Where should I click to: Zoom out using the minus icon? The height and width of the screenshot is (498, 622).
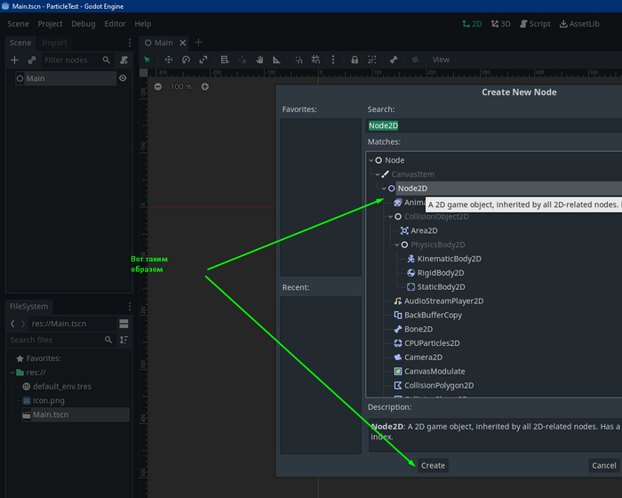[x=158, y=86]
